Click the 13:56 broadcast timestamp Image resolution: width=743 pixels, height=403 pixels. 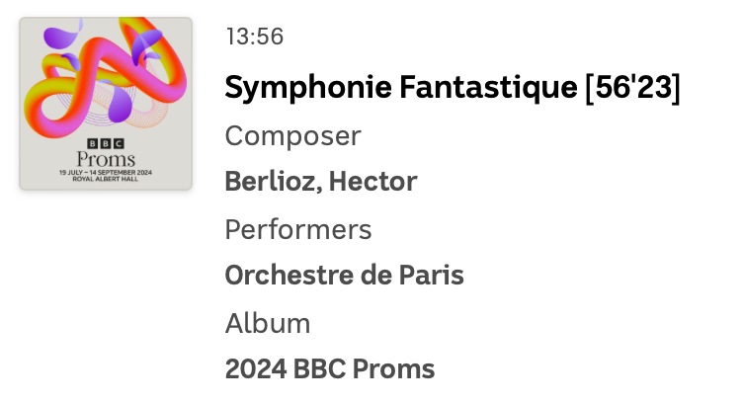coord(255,38)
